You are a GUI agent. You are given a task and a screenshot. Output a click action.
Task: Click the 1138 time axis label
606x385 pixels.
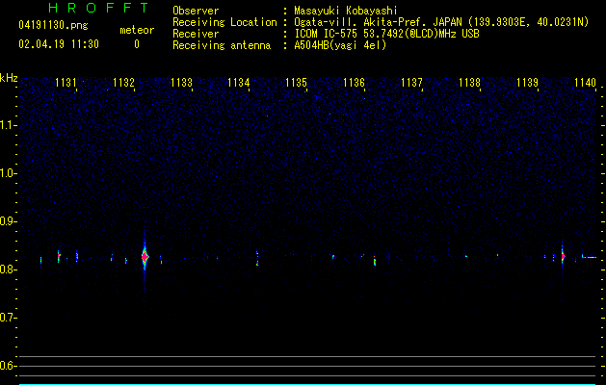[469, 83]
